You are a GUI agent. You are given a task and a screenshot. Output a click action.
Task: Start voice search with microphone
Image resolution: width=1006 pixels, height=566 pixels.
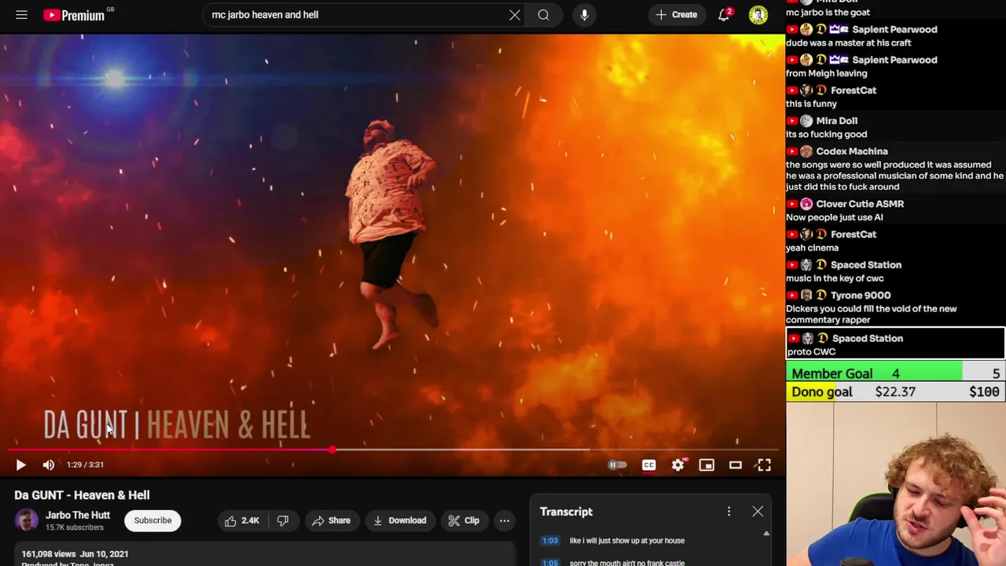tap(584, 15)
